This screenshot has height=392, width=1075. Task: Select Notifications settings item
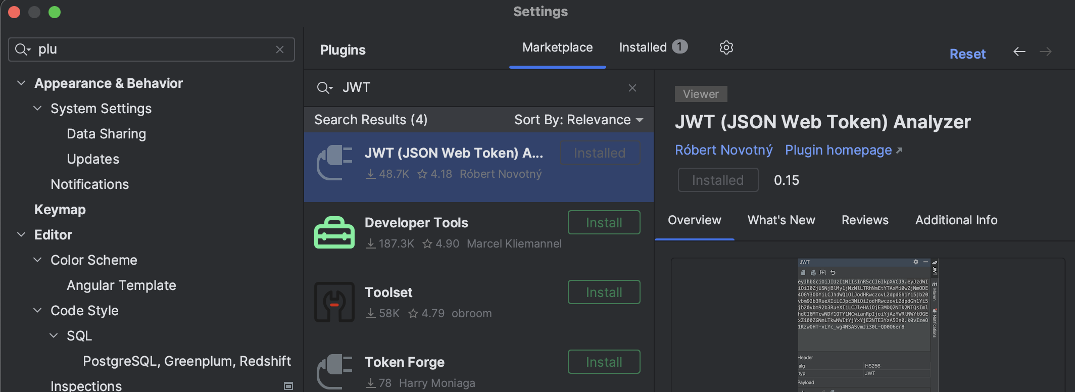pyautogui.click(x=90, y=184)
